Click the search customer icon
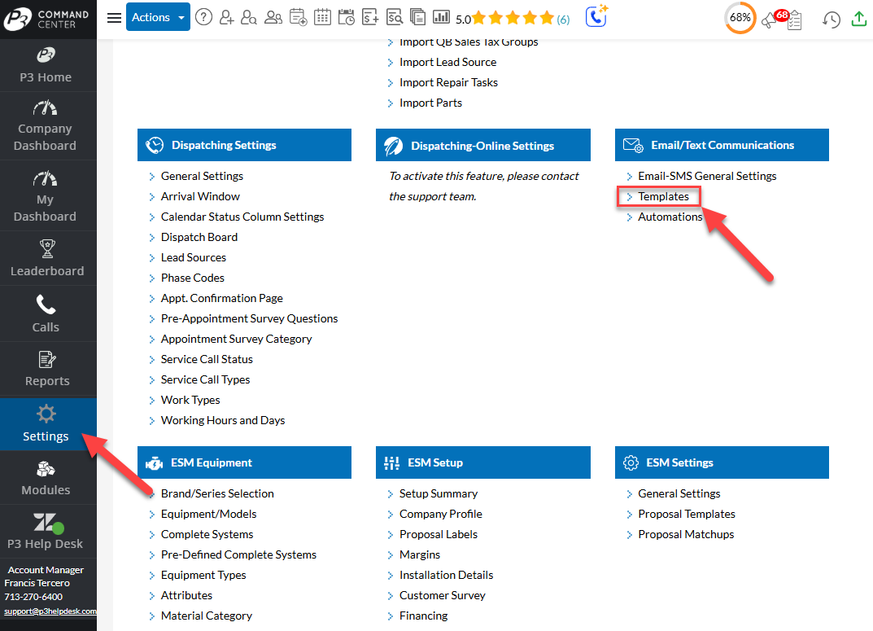The image size is (873, 631). 249,17
